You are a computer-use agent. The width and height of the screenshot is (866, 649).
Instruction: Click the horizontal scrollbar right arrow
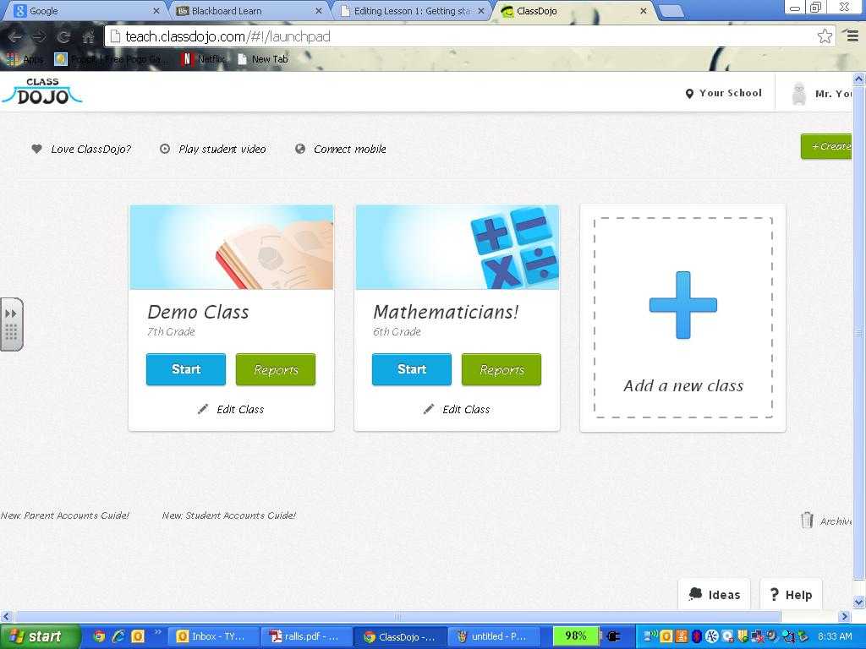(x=845, y=616)
